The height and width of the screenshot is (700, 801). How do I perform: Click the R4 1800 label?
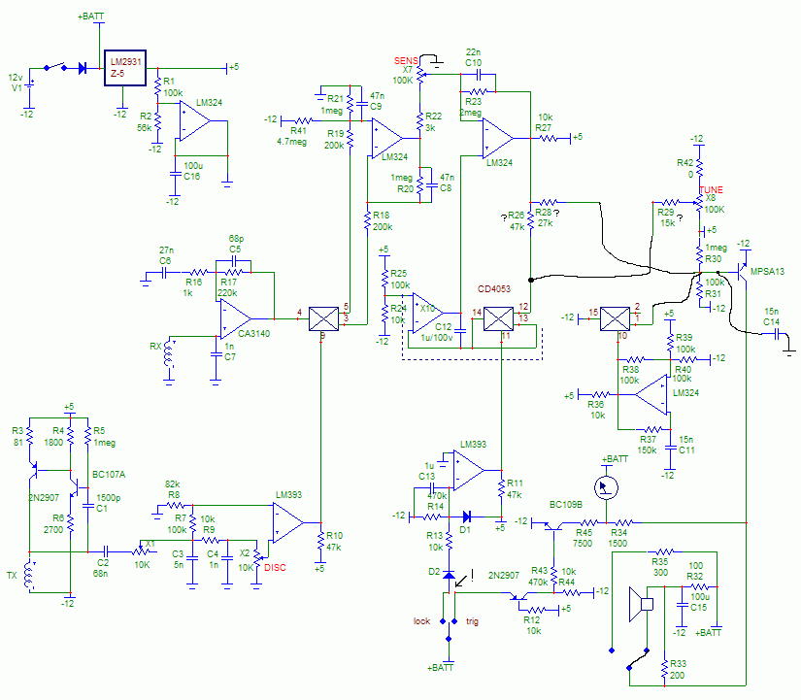pos(53,436)
